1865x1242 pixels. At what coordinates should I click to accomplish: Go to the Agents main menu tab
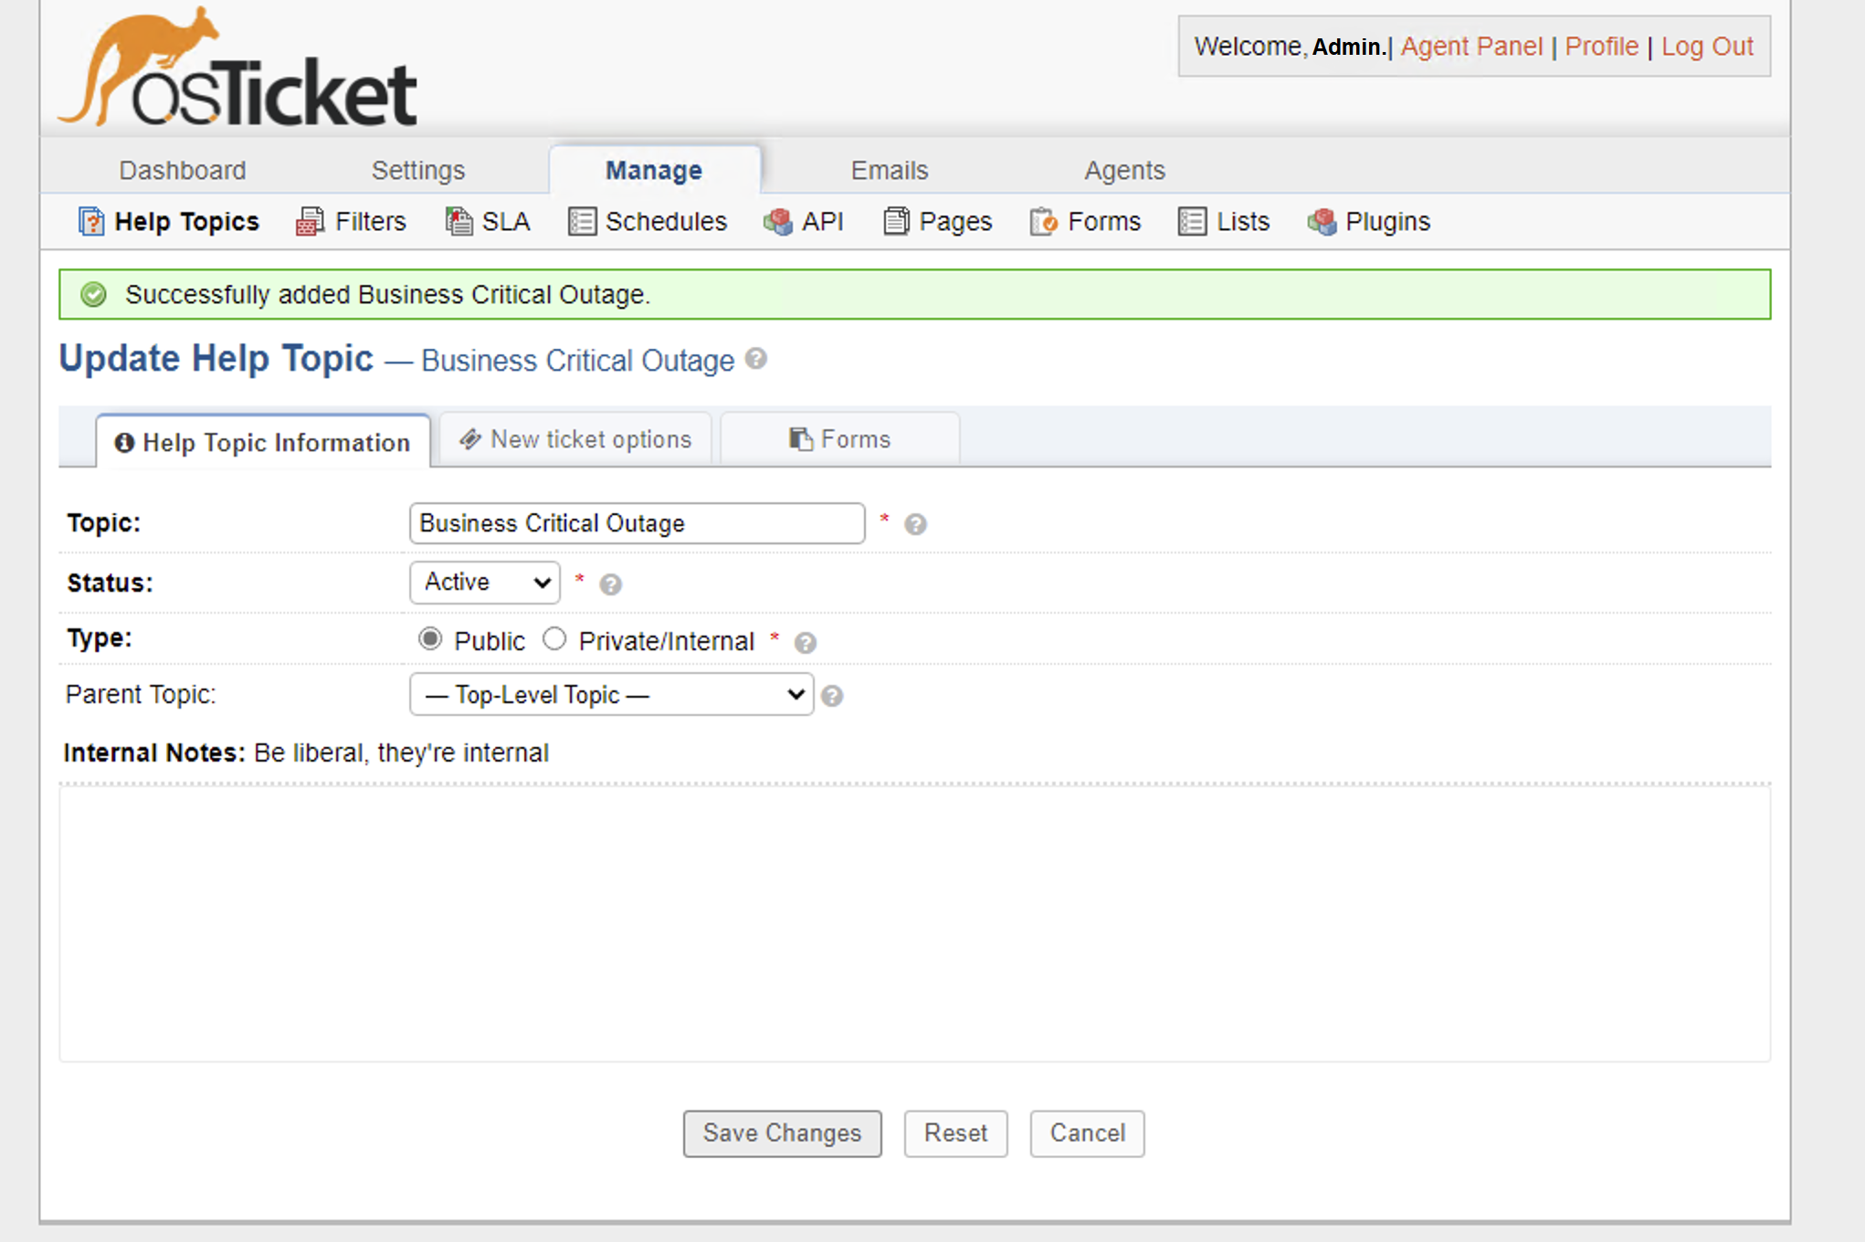click(1124, 171)
